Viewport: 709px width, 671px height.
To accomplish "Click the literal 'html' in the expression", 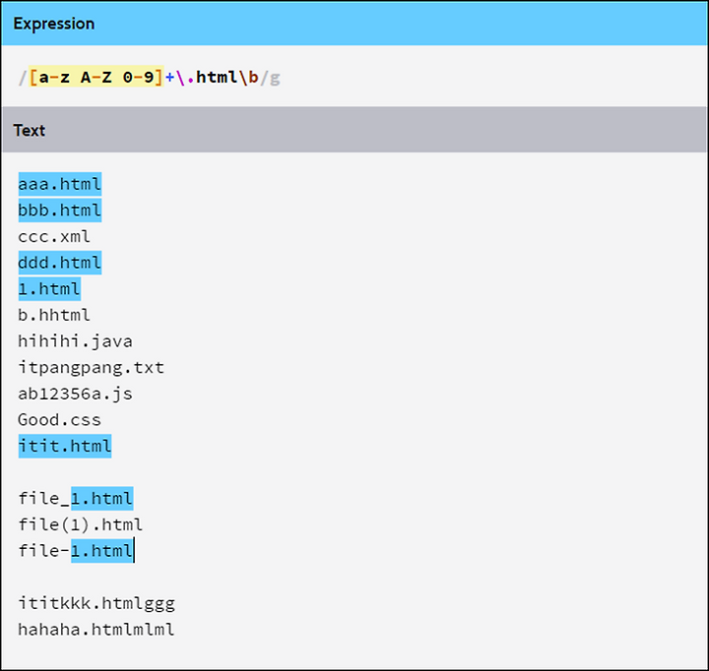I will click(x=217, y=77).
